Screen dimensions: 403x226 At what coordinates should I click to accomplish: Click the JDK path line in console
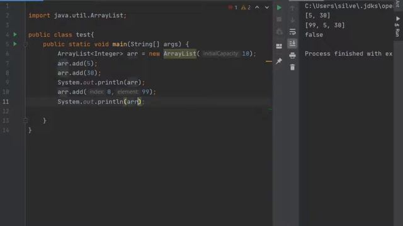(348, 6)
